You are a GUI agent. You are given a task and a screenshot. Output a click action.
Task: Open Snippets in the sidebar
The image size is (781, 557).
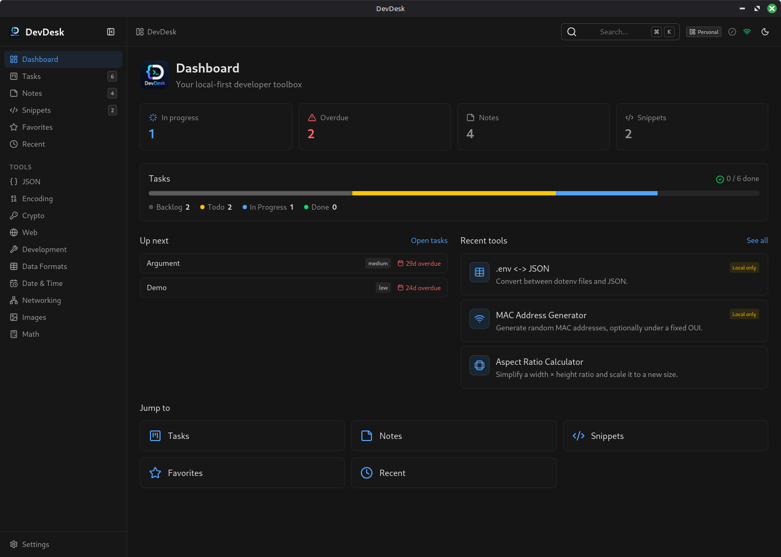coord(63,110)
